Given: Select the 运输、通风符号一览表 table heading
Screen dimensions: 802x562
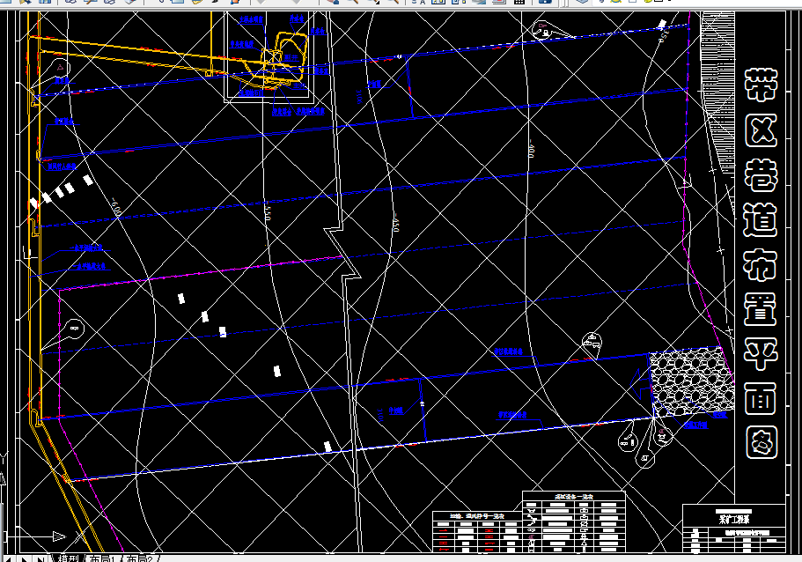Looking at the screenshot, I should (476, 516).
